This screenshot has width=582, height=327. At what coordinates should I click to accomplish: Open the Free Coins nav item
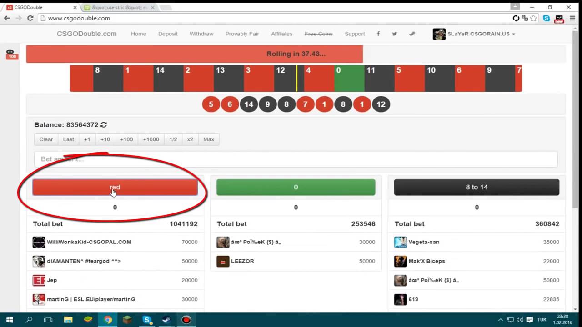pos(318,34)
